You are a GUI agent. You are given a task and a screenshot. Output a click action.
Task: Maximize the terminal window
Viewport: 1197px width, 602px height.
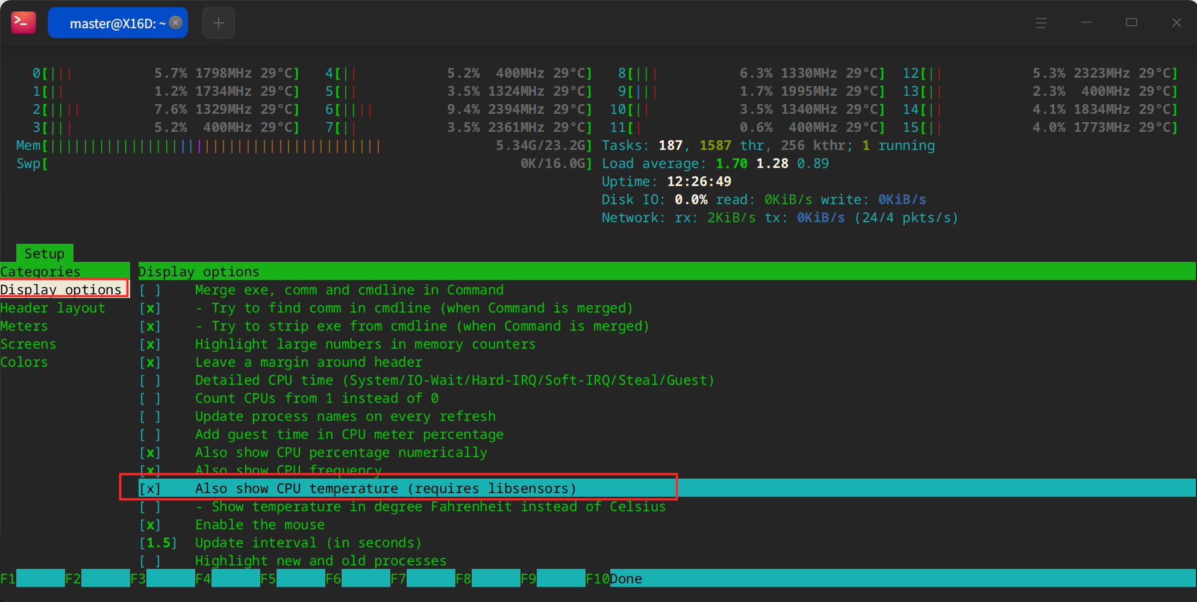(1131, 23)
